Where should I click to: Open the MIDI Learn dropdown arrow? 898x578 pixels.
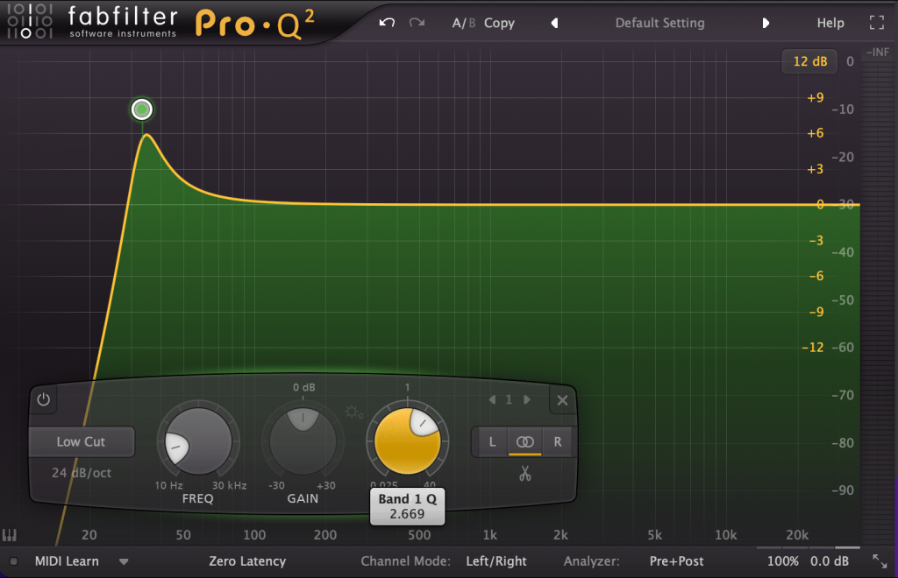point(122,561)
